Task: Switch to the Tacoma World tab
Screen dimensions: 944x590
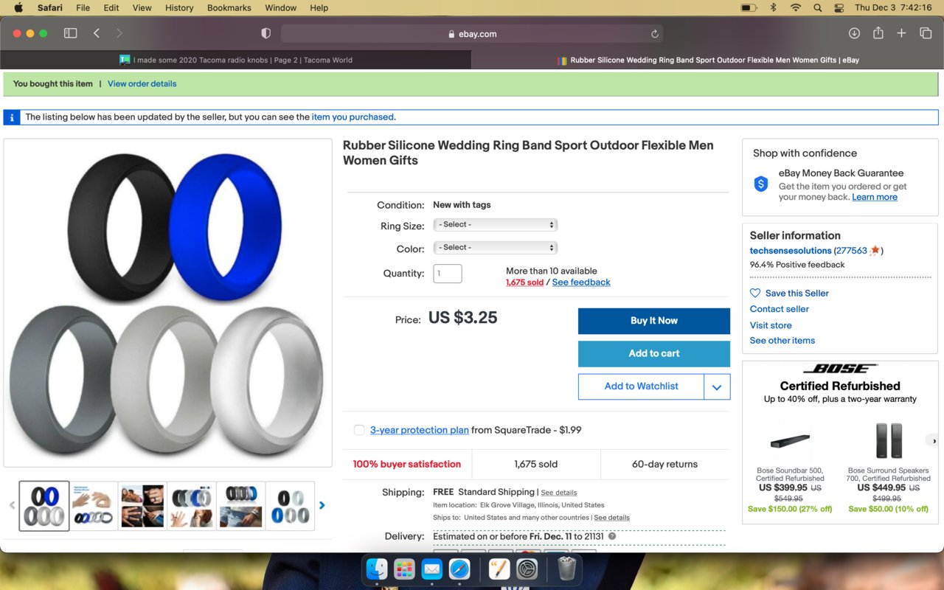Action: coord(236,60)
